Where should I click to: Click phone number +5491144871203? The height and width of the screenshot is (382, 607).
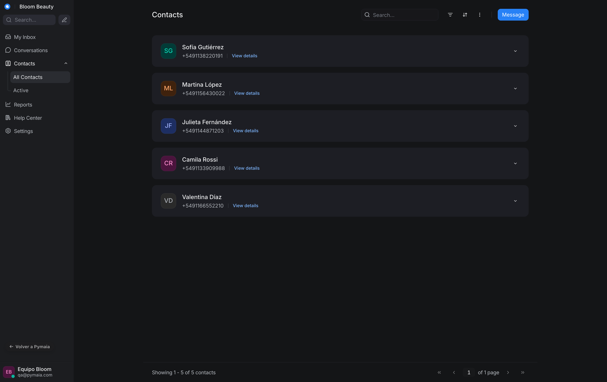click(x=203, y=131)
